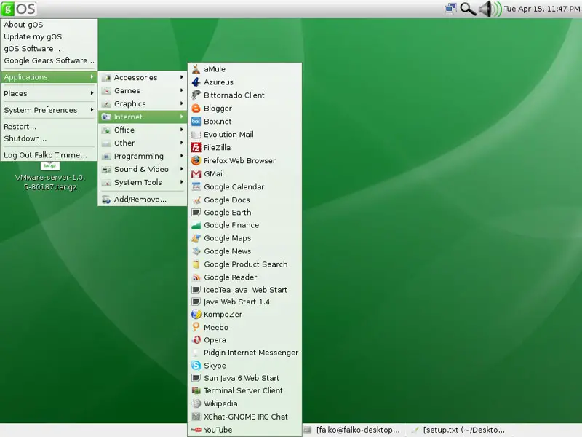Viewport: 582px width, 437px height.
Task: Click the Terminal Server Client icon
Action: tap(196, 390)
